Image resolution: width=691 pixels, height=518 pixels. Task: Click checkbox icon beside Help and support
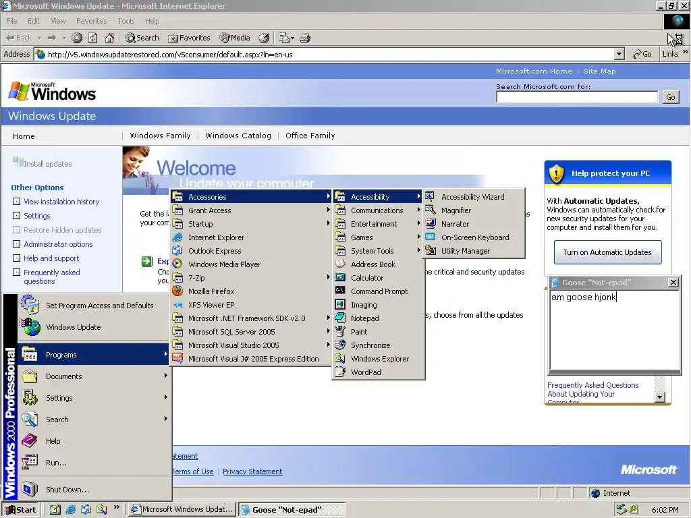click(16, 258)
